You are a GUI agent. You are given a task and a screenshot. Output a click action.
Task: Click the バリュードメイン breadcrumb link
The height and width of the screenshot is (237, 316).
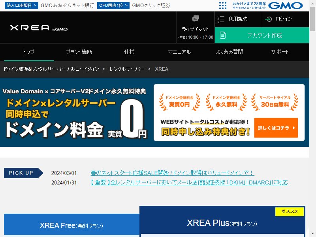click(x=51, y=69)
